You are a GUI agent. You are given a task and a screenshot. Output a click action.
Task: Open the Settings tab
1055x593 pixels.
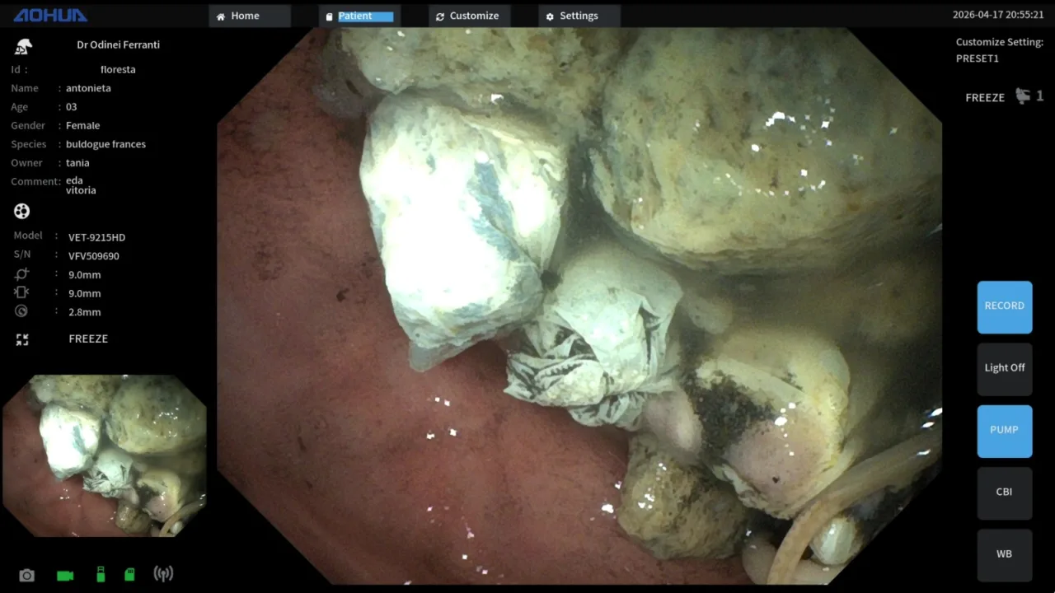pos(579,16)
